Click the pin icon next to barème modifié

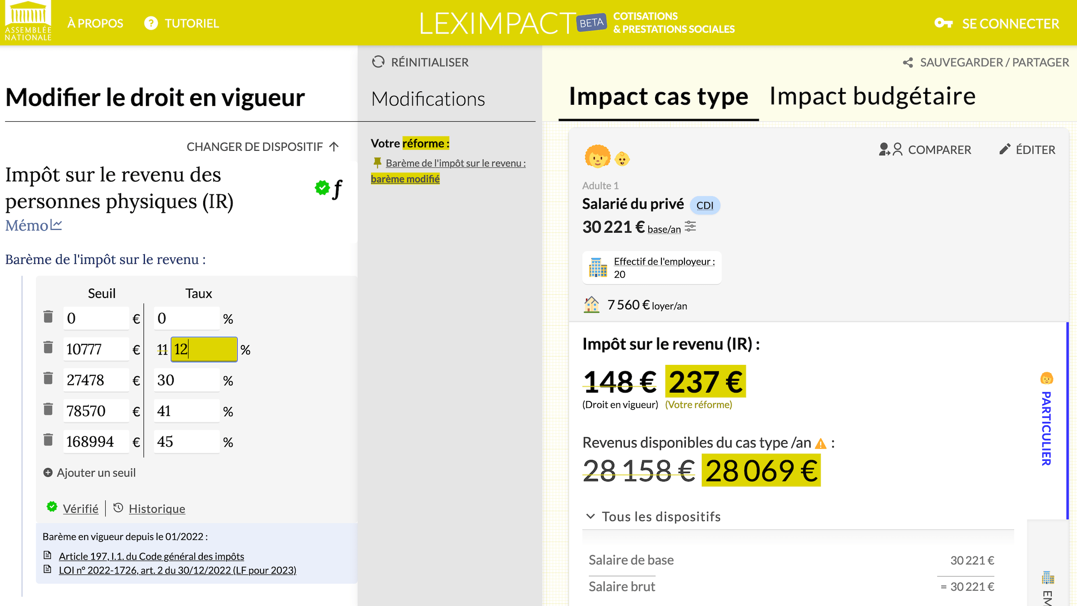pyautogui.click(x=378, y=163)
